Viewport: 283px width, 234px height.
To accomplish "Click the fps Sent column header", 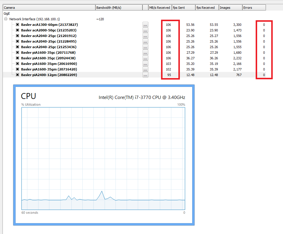I will (184, 8).
